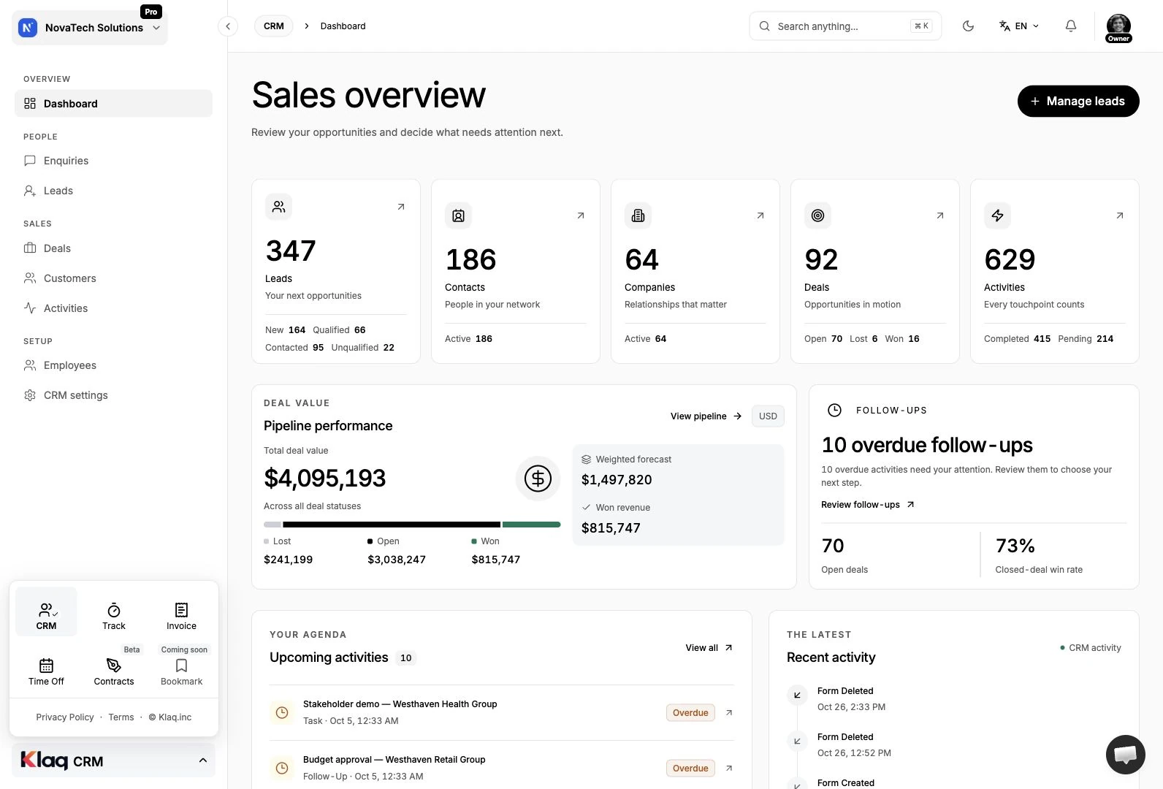Click the Manage leads button
This screenshot has width=1163, height=789.
click(1078, 101)
